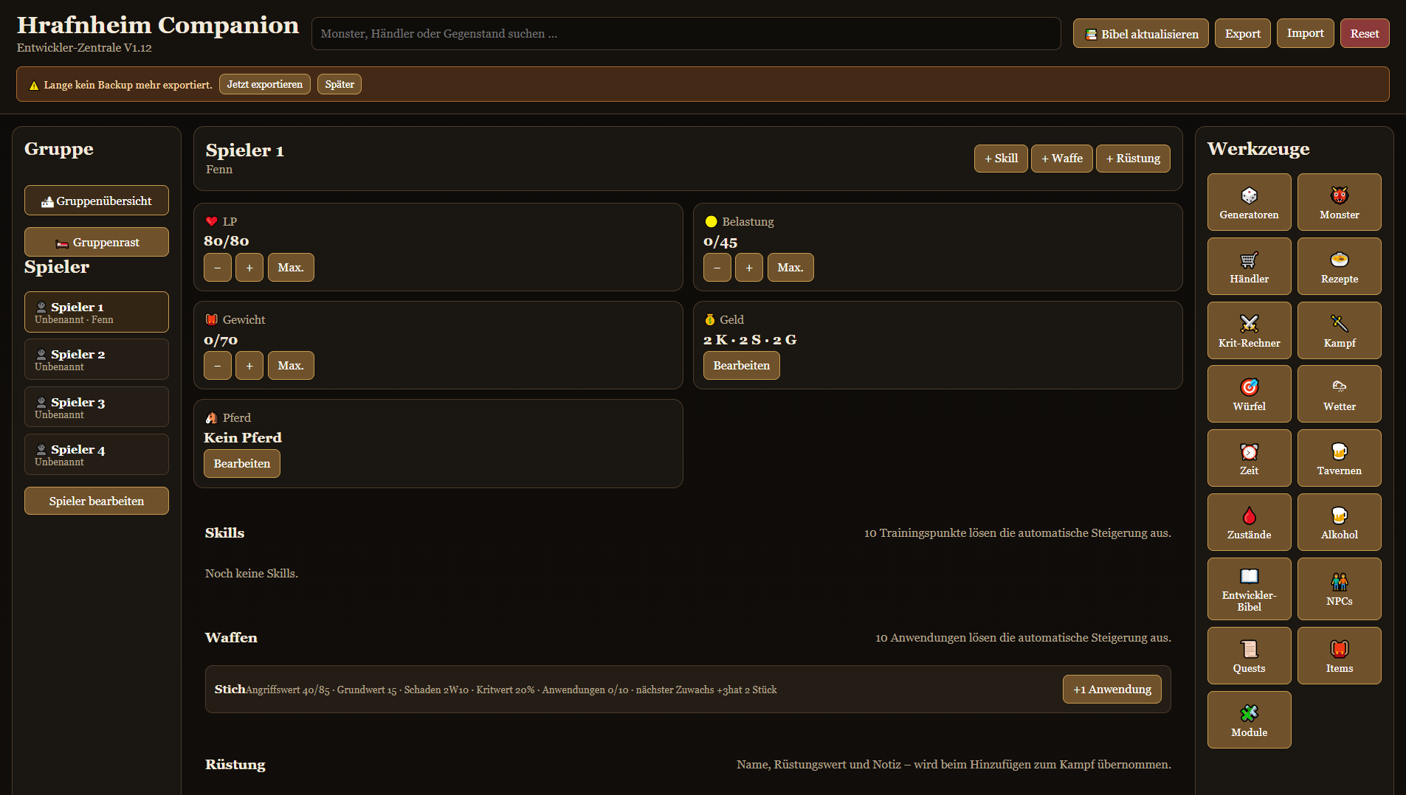Open the Monster tool
This screenshot has height=795, width=1406.
point(1339,202)
